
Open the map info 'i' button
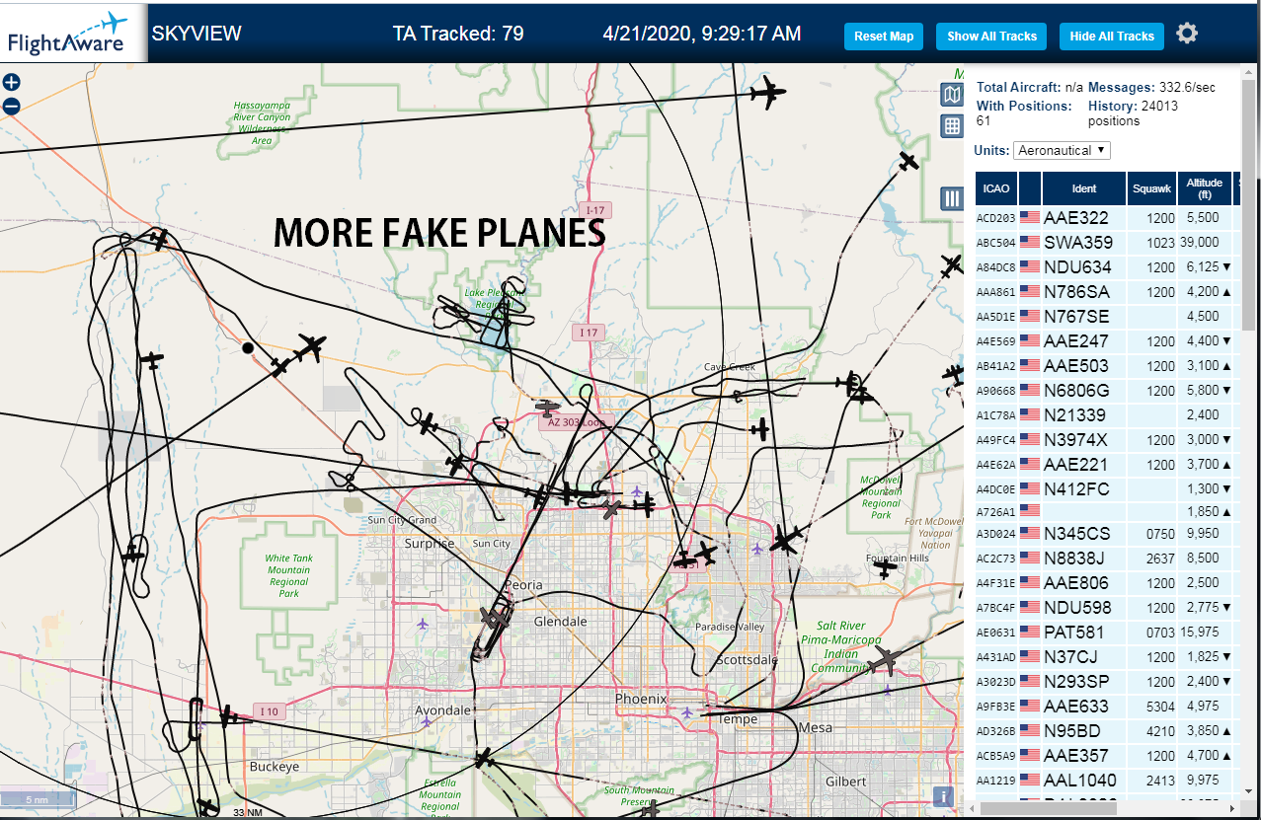(945, 797)
